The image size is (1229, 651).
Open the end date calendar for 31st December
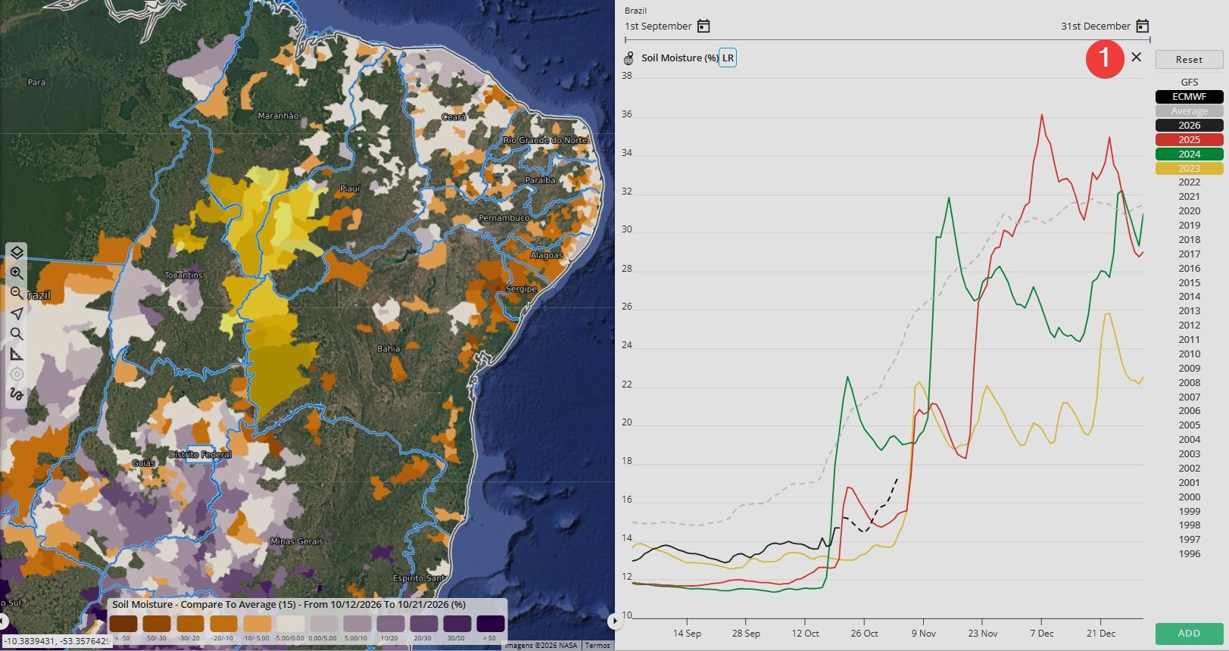coord(1143,26)
